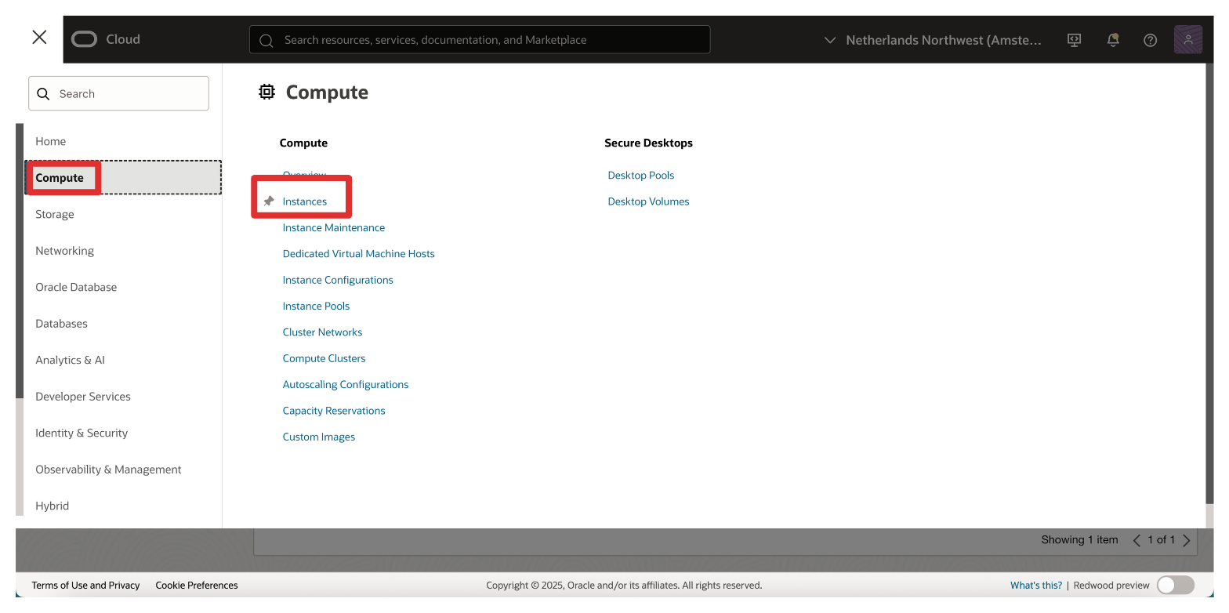Go to next page of results
This screenshot has width=1229, height=613.
point(1187,540)
